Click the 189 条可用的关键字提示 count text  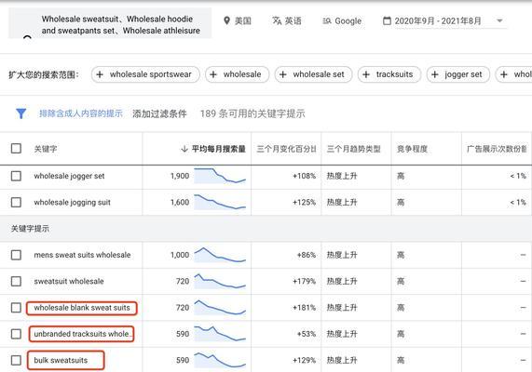(x=252, y=113)
